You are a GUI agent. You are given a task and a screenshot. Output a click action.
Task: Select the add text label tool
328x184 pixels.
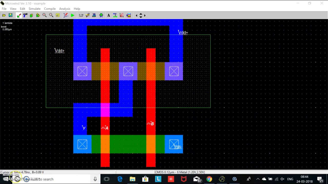(109, 15)
